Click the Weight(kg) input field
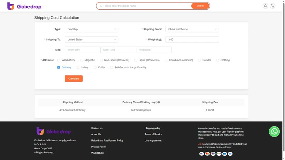This screenshot has width=285, height=160. [192, 39]
